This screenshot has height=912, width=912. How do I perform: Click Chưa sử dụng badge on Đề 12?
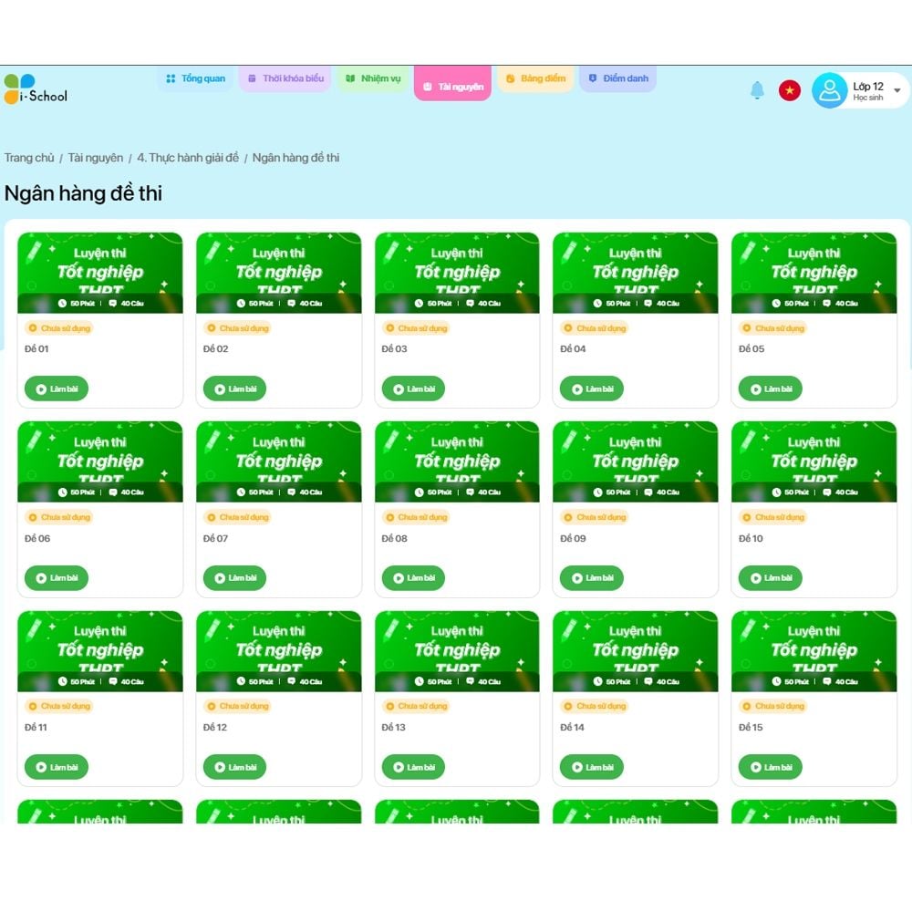[238, 706]
